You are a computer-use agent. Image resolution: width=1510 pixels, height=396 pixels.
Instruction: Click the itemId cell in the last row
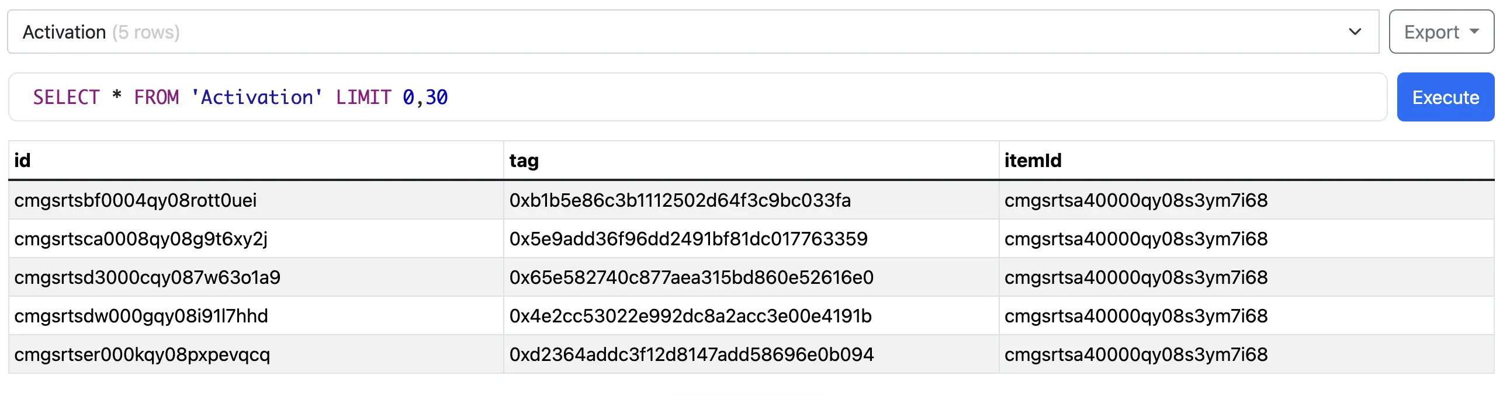click(1135, 355)
